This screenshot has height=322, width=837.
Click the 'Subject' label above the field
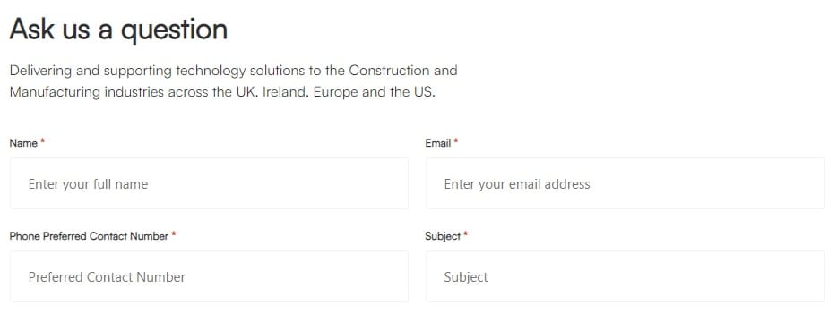pos(443,236)
